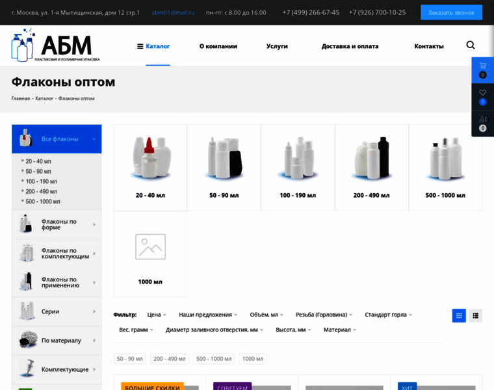494x390 pixels.
Task: Select the 100 - 190 мл sidebar item
Action: pyautogui.click(x=41, y=181)
